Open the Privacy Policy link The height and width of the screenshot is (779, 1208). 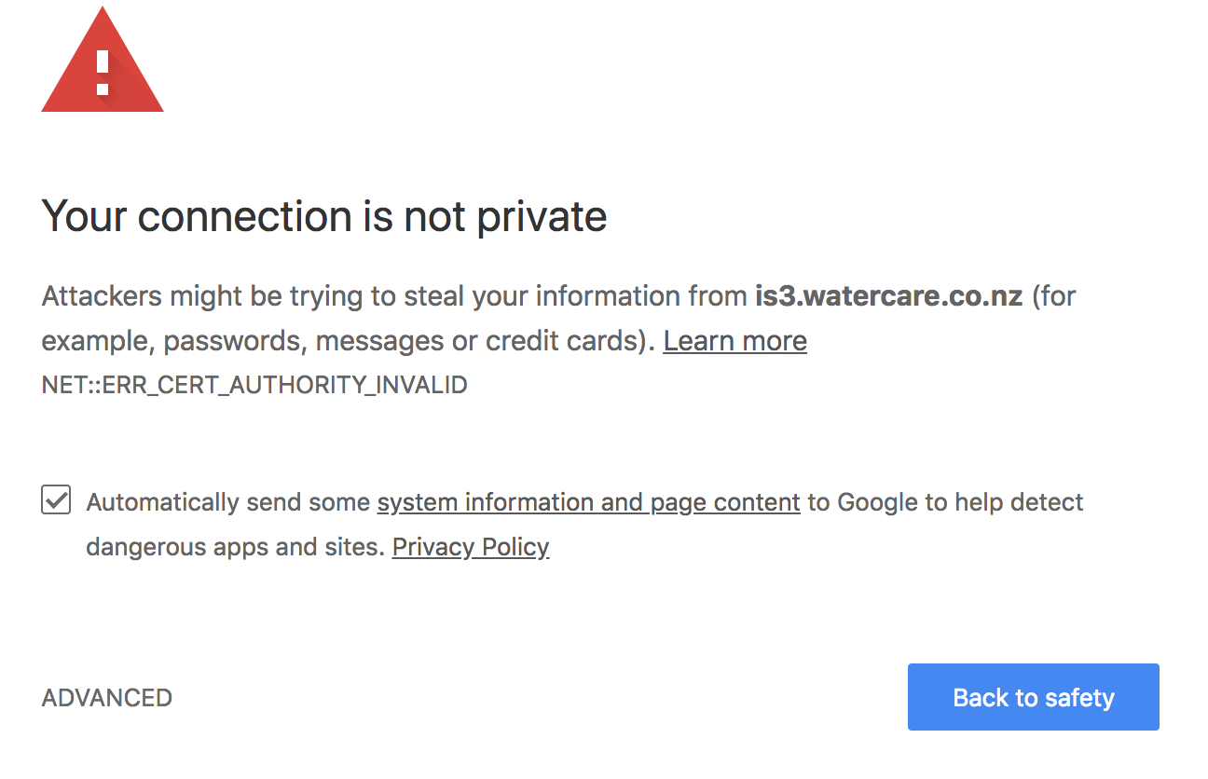(470, 547)
